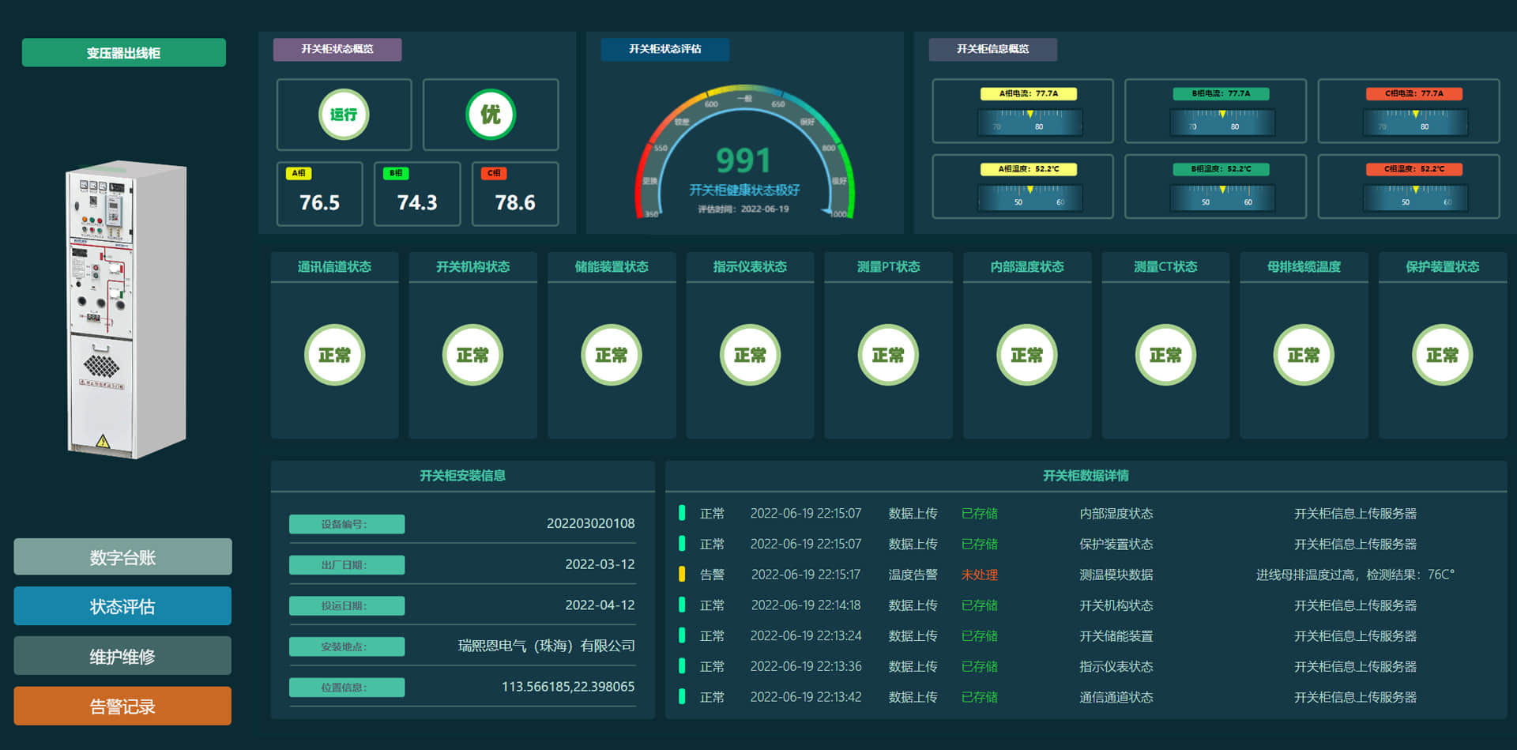Screen dimensions: 1517x750
Task: Click the 正常 icon under 母排线缆温度
Action: [x=1304, y=355]
